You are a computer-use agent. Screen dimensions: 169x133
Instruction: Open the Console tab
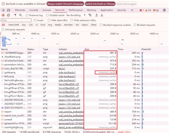(34, 10)
